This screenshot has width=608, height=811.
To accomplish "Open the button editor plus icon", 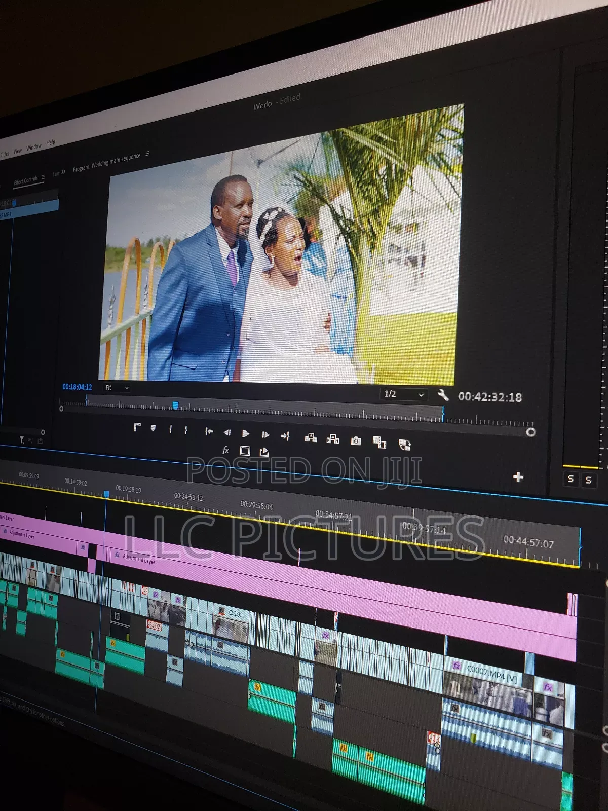I will [x=518, y=477].
